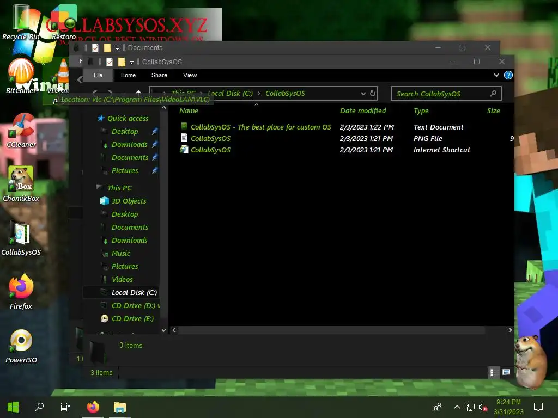Select the CollabSysOS Internet Shortcut file
Viewport: 558px width, 418px height.
click(x=210, y=150)
